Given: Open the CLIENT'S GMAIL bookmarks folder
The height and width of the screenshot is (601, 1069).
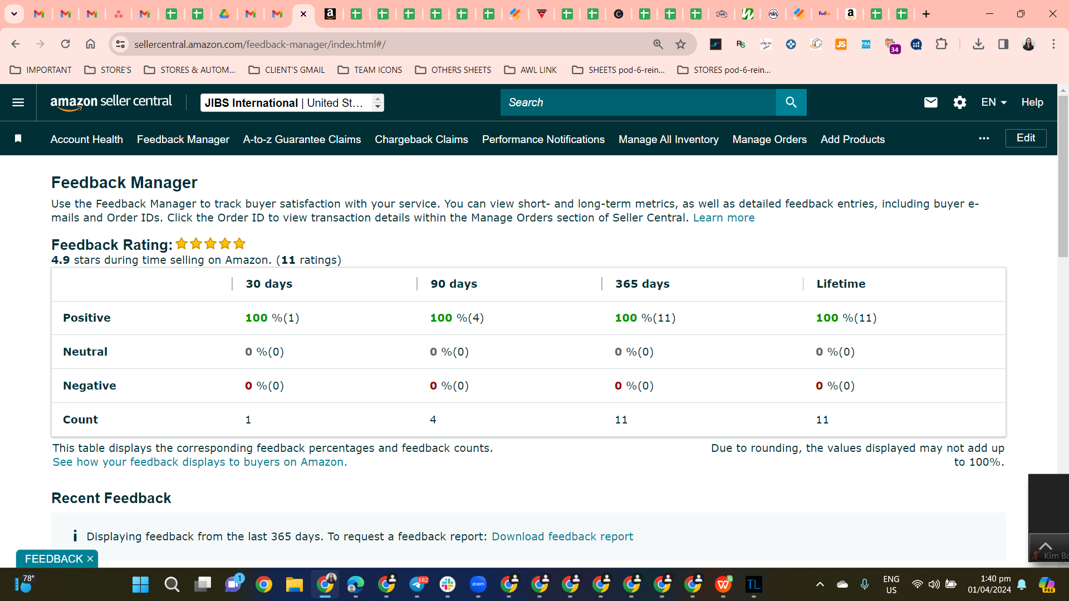Looking at the screenshot, I should click(x=287, y=70).
